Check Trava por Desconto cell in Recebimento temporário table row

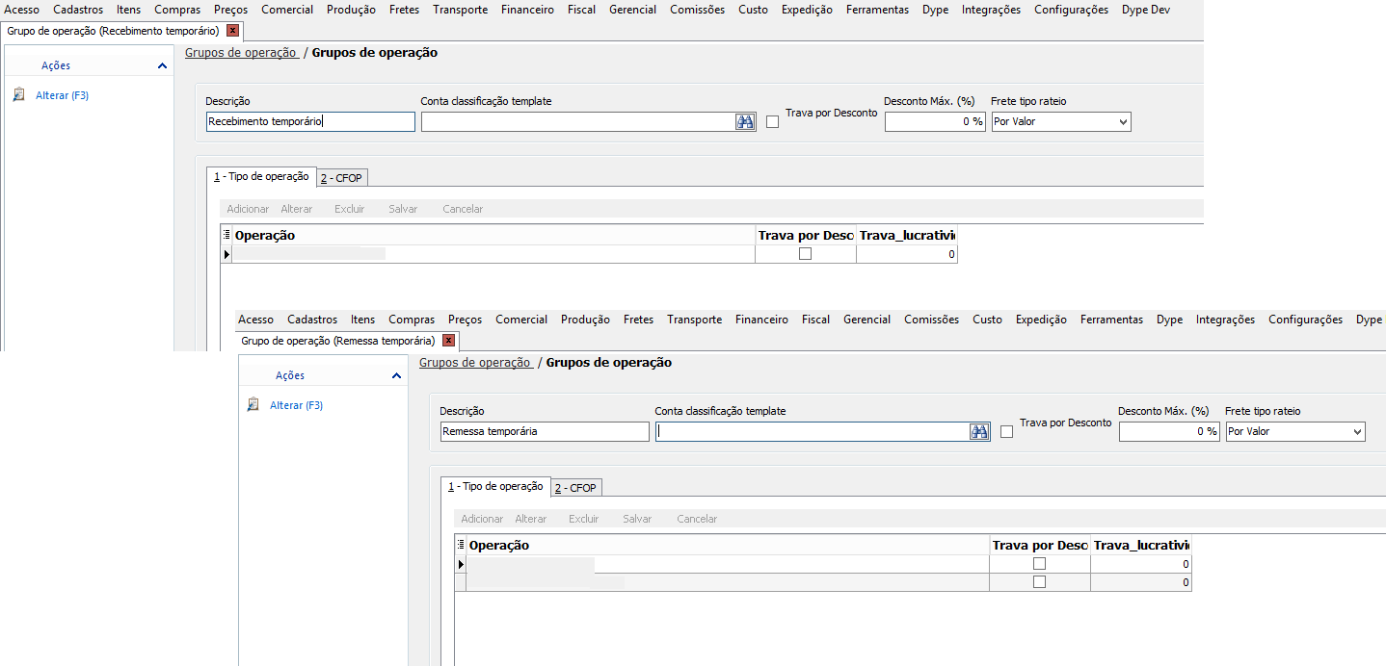(806, 254)
